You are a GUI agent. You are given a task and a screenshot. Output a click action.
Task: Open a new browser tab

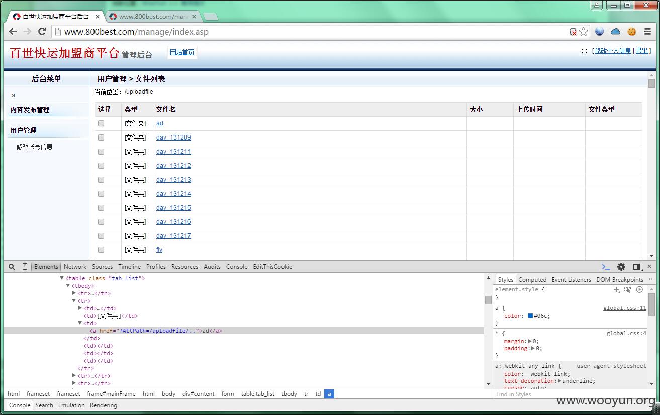click(x=210, y=17)
